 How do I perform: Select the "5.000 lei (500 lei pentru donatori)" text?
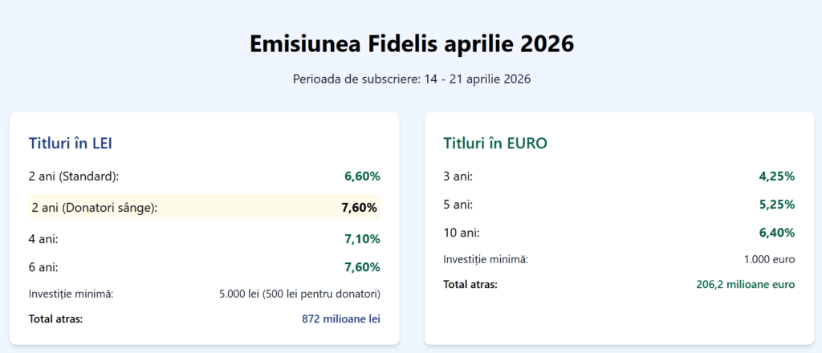pyautogui.click(x=299, y=294)
